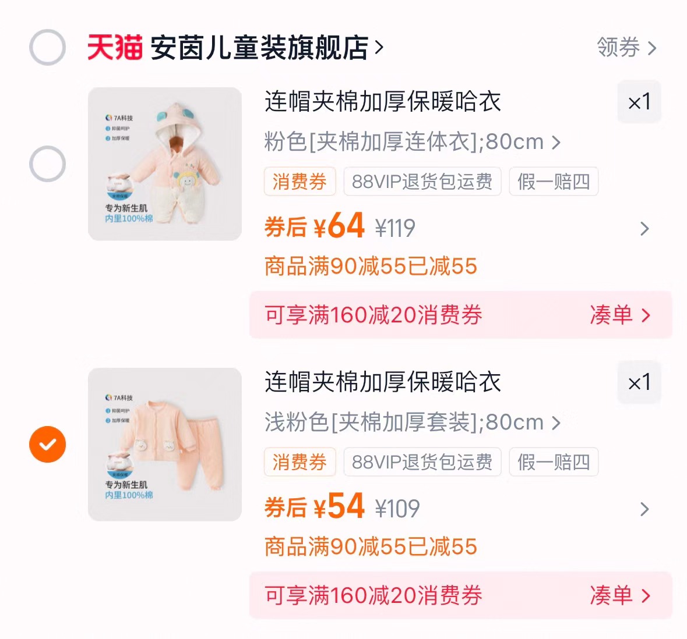687x639 pixels.
Task: Expand details via first item's right chevron
Action: 643,229
